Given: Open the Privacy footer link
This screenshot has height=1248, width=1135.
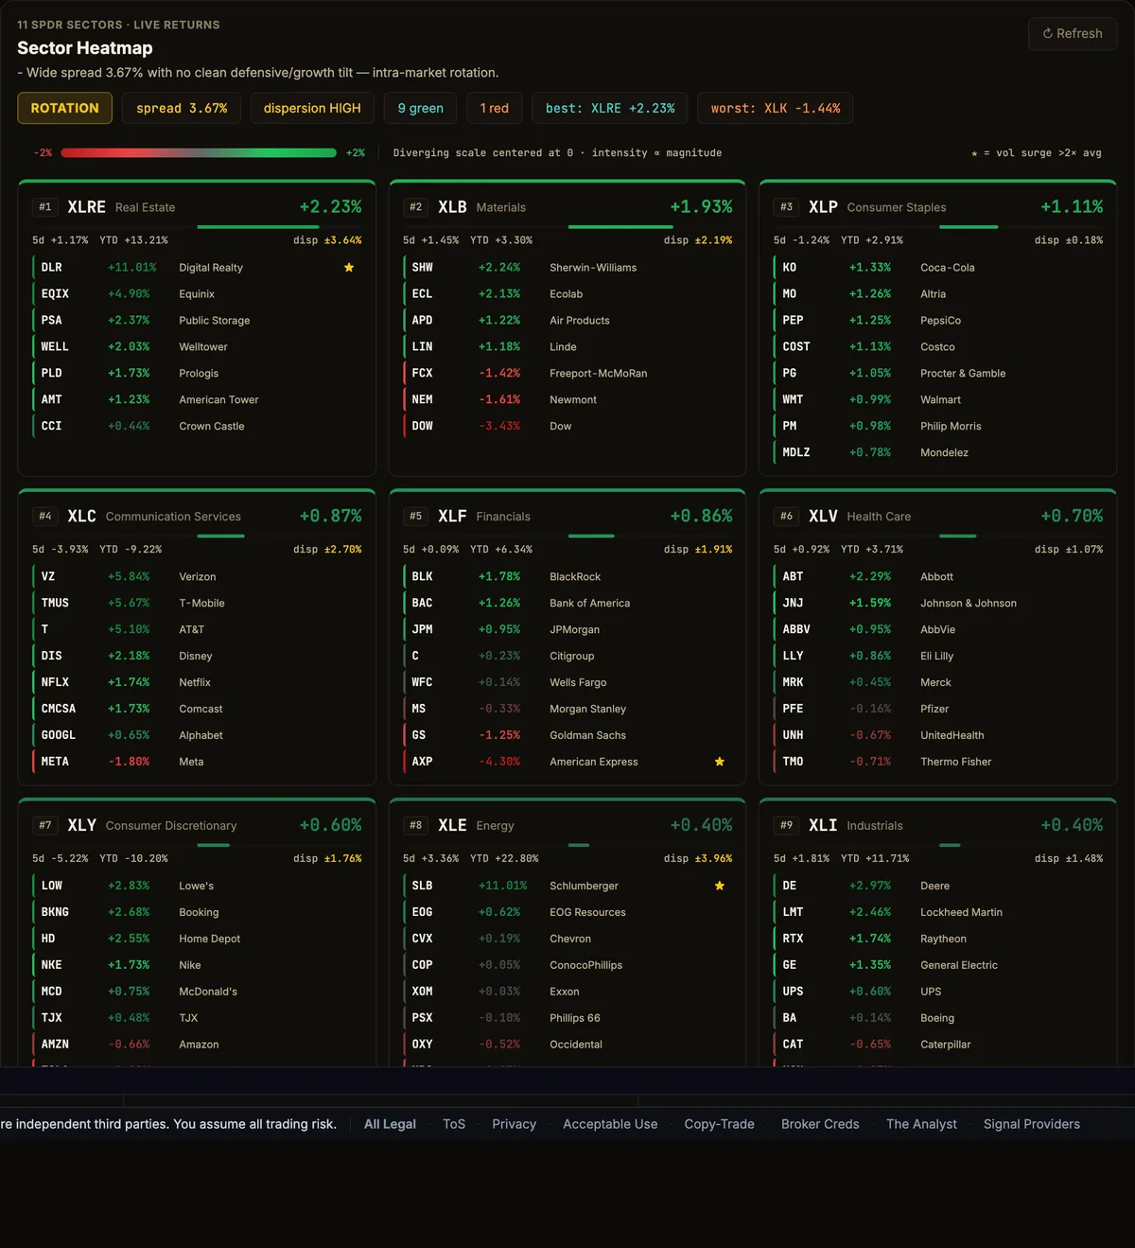Looking at the screenshot, I should point(515,1124).
